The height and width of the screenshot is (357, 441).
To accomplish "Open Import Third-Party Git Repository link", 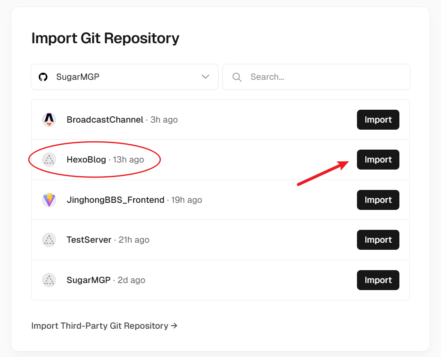I will click(104, 326).
